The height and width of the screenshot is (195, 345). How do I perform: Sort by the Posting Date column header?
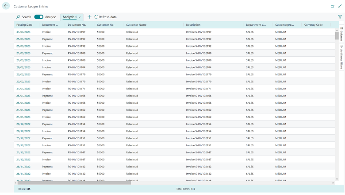pyautogui.click(x=24, y=25)
